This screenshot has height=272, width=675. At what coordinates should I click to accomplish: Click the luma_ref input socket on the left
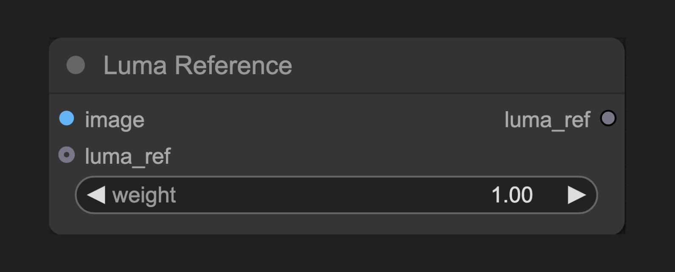click(67, 155)
